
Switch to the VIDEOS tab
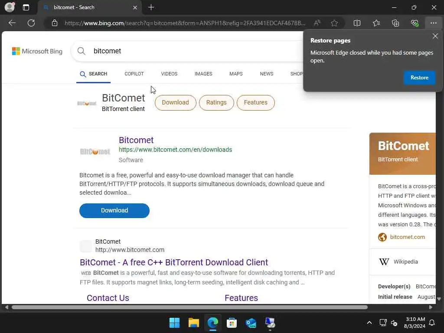[x=169, y=74]
